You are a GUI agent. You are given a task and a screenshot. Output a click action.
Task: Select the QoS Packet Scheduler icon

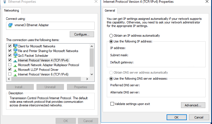click(15, 55)
